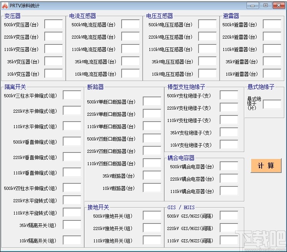
Task: Click the 35kV避雷器(台) input box
Action: [x=272, y=61]
